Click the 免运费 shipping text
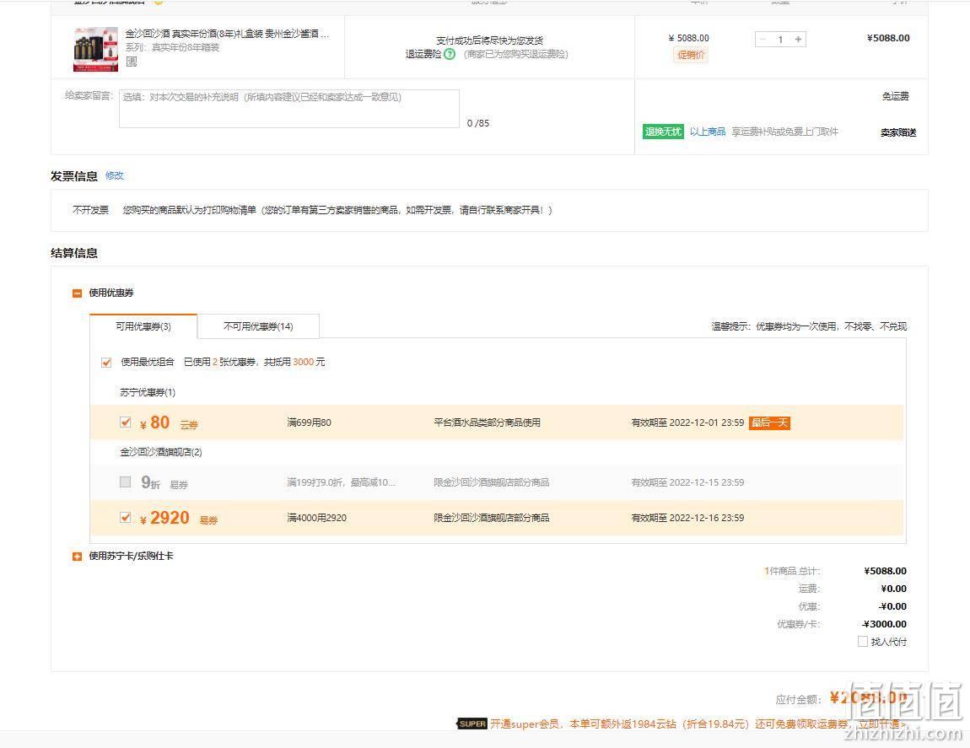The height and width of the screenshot is (748, 970). point(895,96)
